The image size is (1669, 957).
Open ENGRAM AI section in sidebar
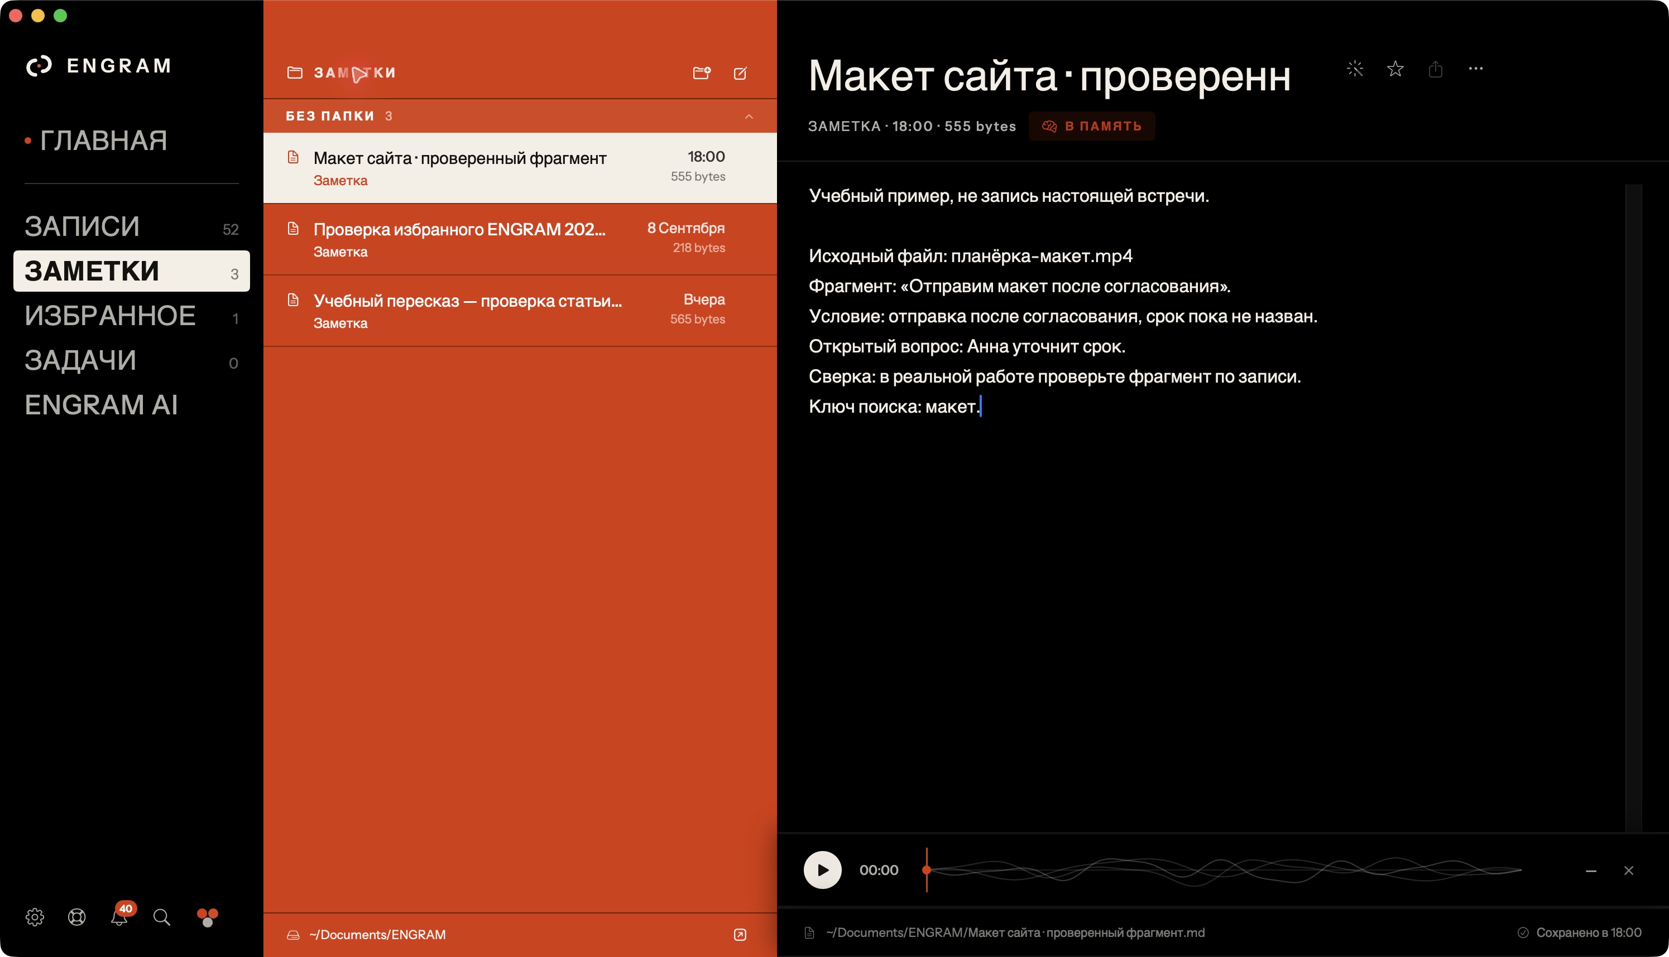(x=132, y=405)
